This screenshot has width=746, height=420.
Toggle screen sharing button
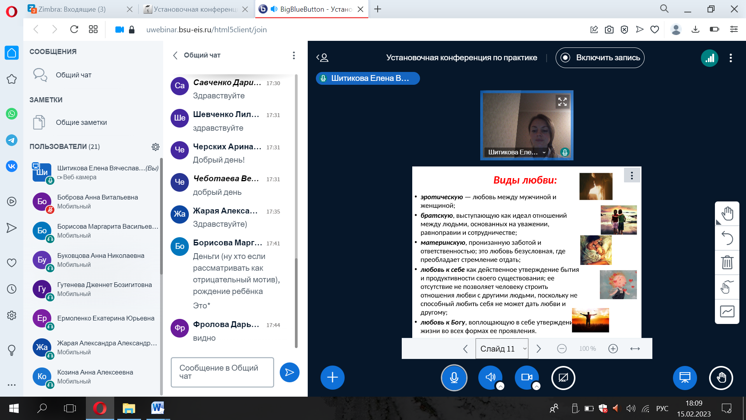(x=563, y=378)
